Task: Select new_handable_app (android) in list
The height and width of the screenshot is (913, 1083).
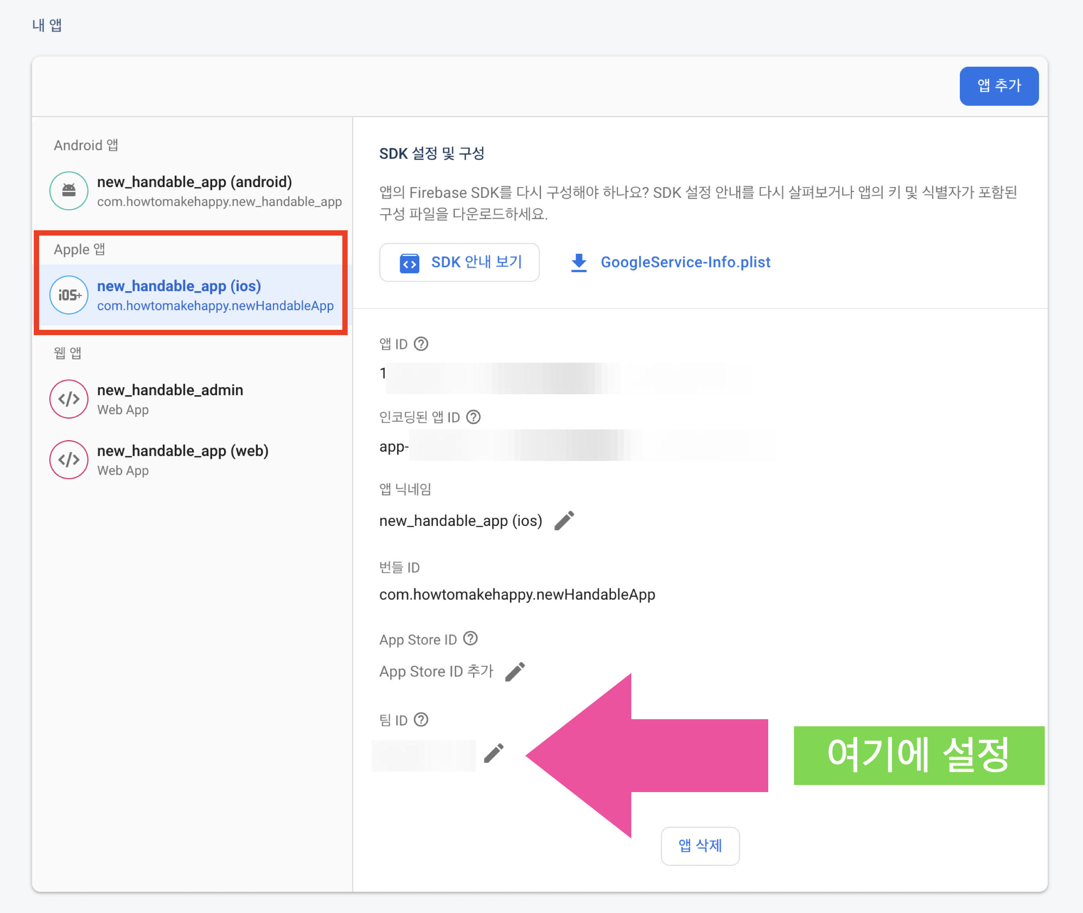Action: (195, 182)
